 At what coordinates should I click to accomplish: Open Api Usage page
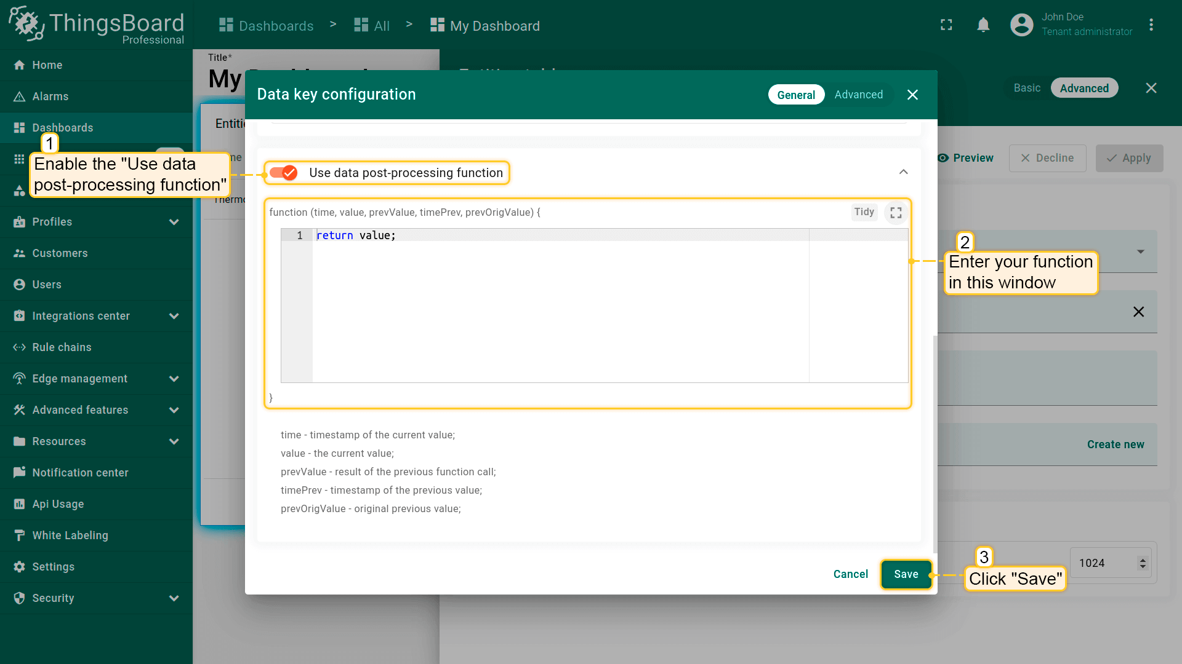[58, 504]
